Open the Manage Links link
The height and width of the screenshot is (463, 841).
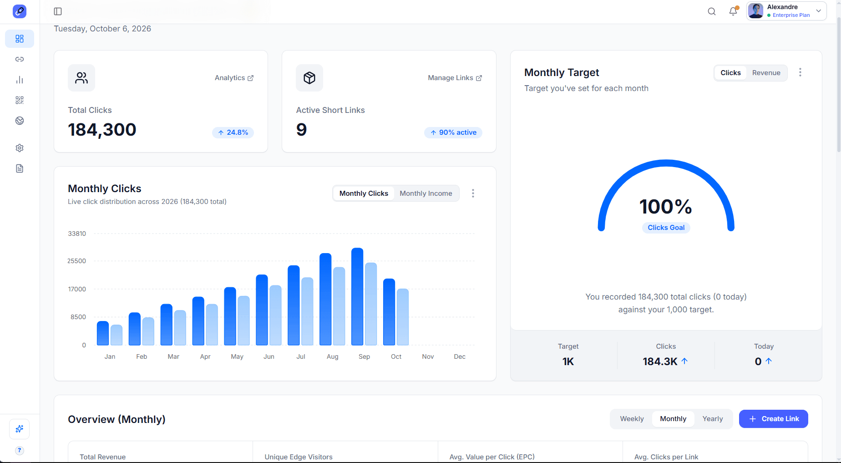pos(455,78)
